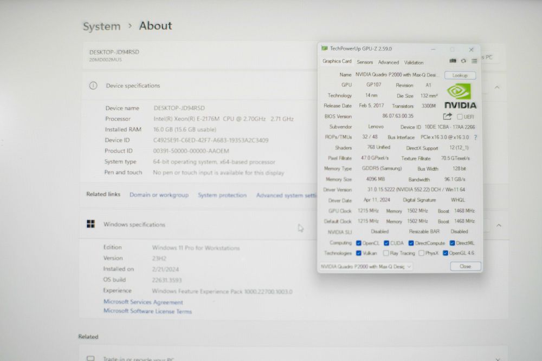
Task: Click the GPU name field
Action: point(397,75)
